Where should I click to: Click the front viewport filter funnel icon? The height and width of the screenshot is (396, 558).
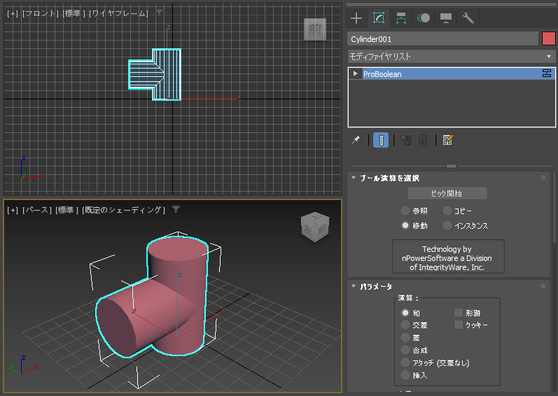pyautogui.click(x=159, y=13)
